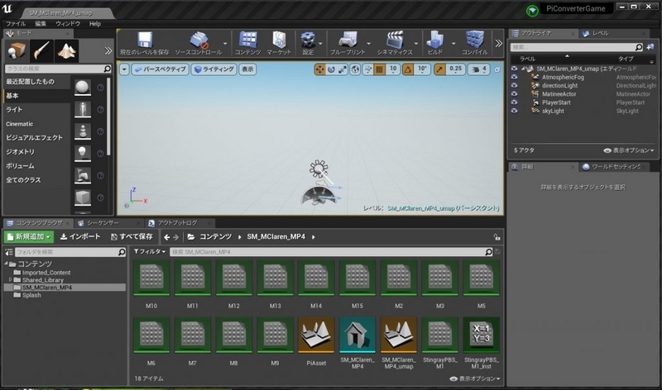Screen dimensions: 662x390
Task: Toggle visibility of SM_MClaren_MP4_umap world row
Action: point(514,69)
